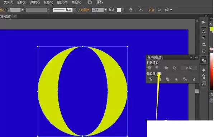The image size is (214, 137).
Task: Pick a color from the red spectrum bar
Action: point(211,72)
